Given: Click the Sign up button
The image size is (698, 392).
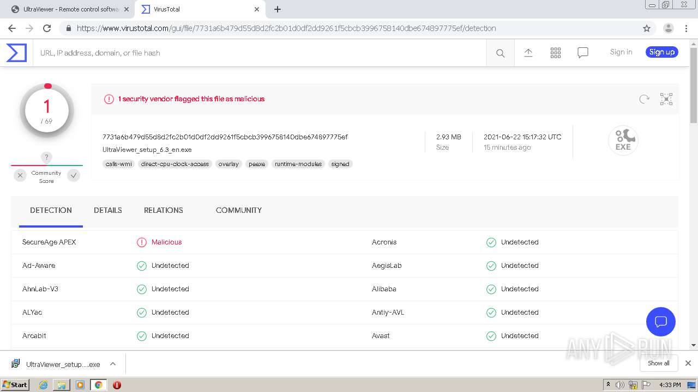Looking at the screenshot, I should point(662,52).
